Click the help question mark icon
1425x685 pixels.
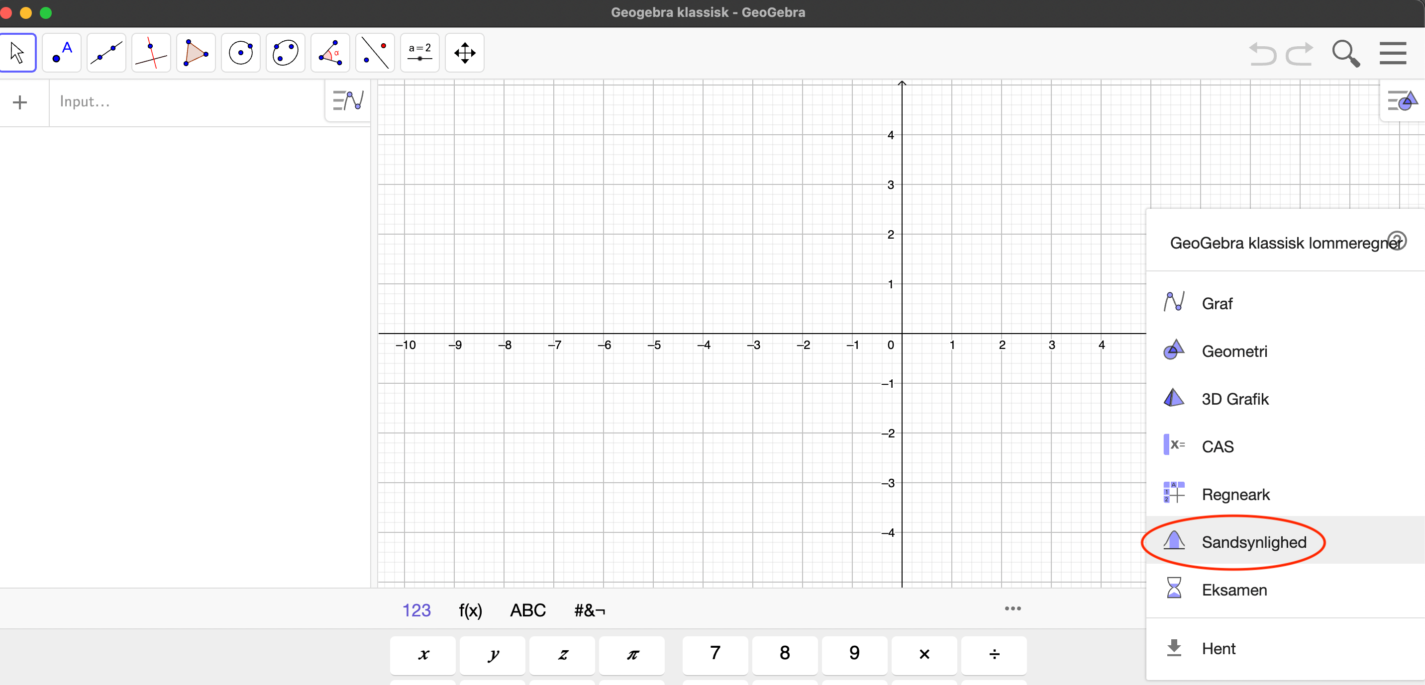click(x=1397, y=241)
